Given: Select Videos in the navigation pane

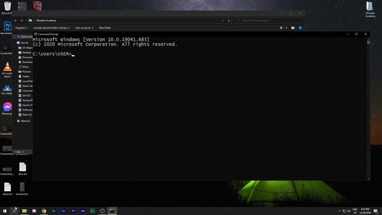Looking at the screenshot, I should tap(24, 76).
